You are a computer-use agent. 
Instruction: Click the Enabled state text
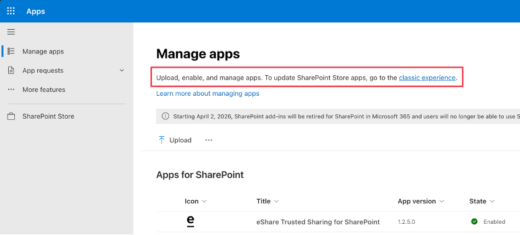click(x=494, y=222)
